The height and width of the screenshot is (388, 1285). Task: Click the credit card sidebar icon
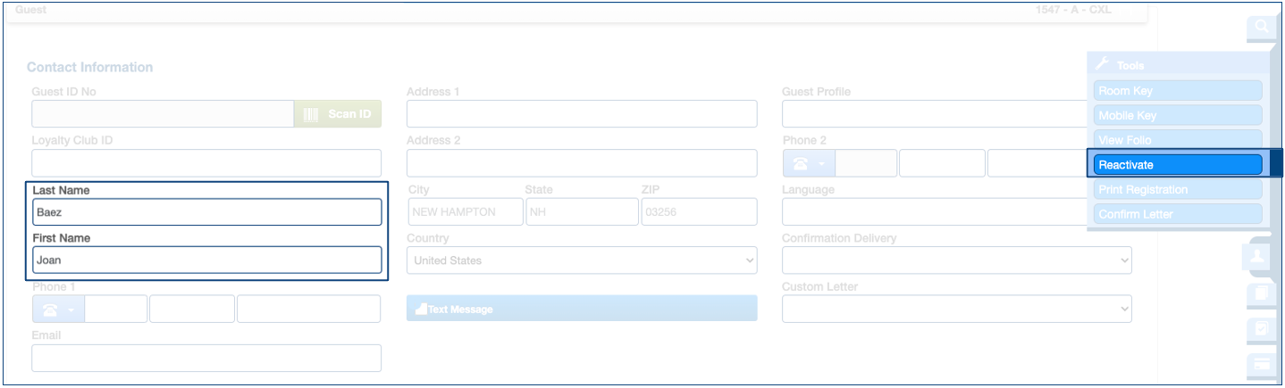coord(1262,364)
